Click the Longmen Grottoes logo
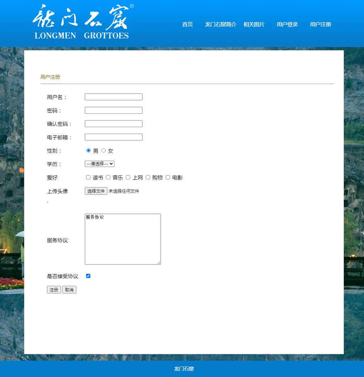This screenshot has width=364, height=377. click(83, 21)
